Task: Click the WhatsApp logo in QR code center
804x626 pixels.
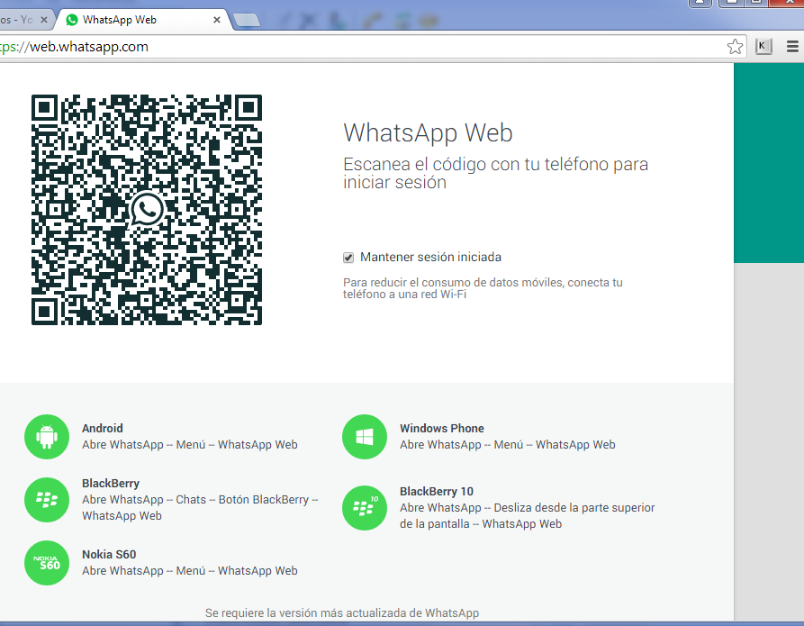Action: click(x=147, y=210)
